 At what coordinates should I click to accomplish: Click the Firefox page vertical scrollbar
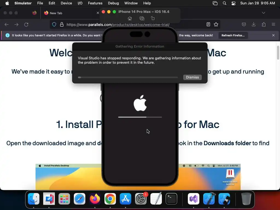(278, 53)
